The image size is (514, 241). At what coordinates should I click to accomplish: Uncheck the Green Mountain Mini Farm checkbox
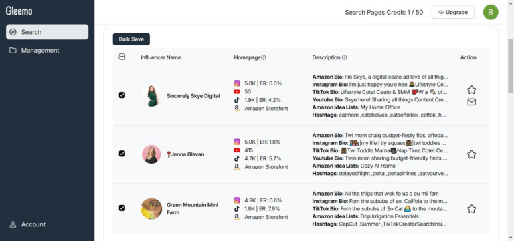pyautogui.click(x=122, y=208)
